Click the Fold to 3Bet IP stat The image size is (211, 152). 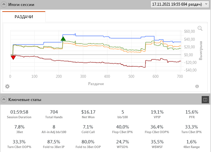pos(54,144)
